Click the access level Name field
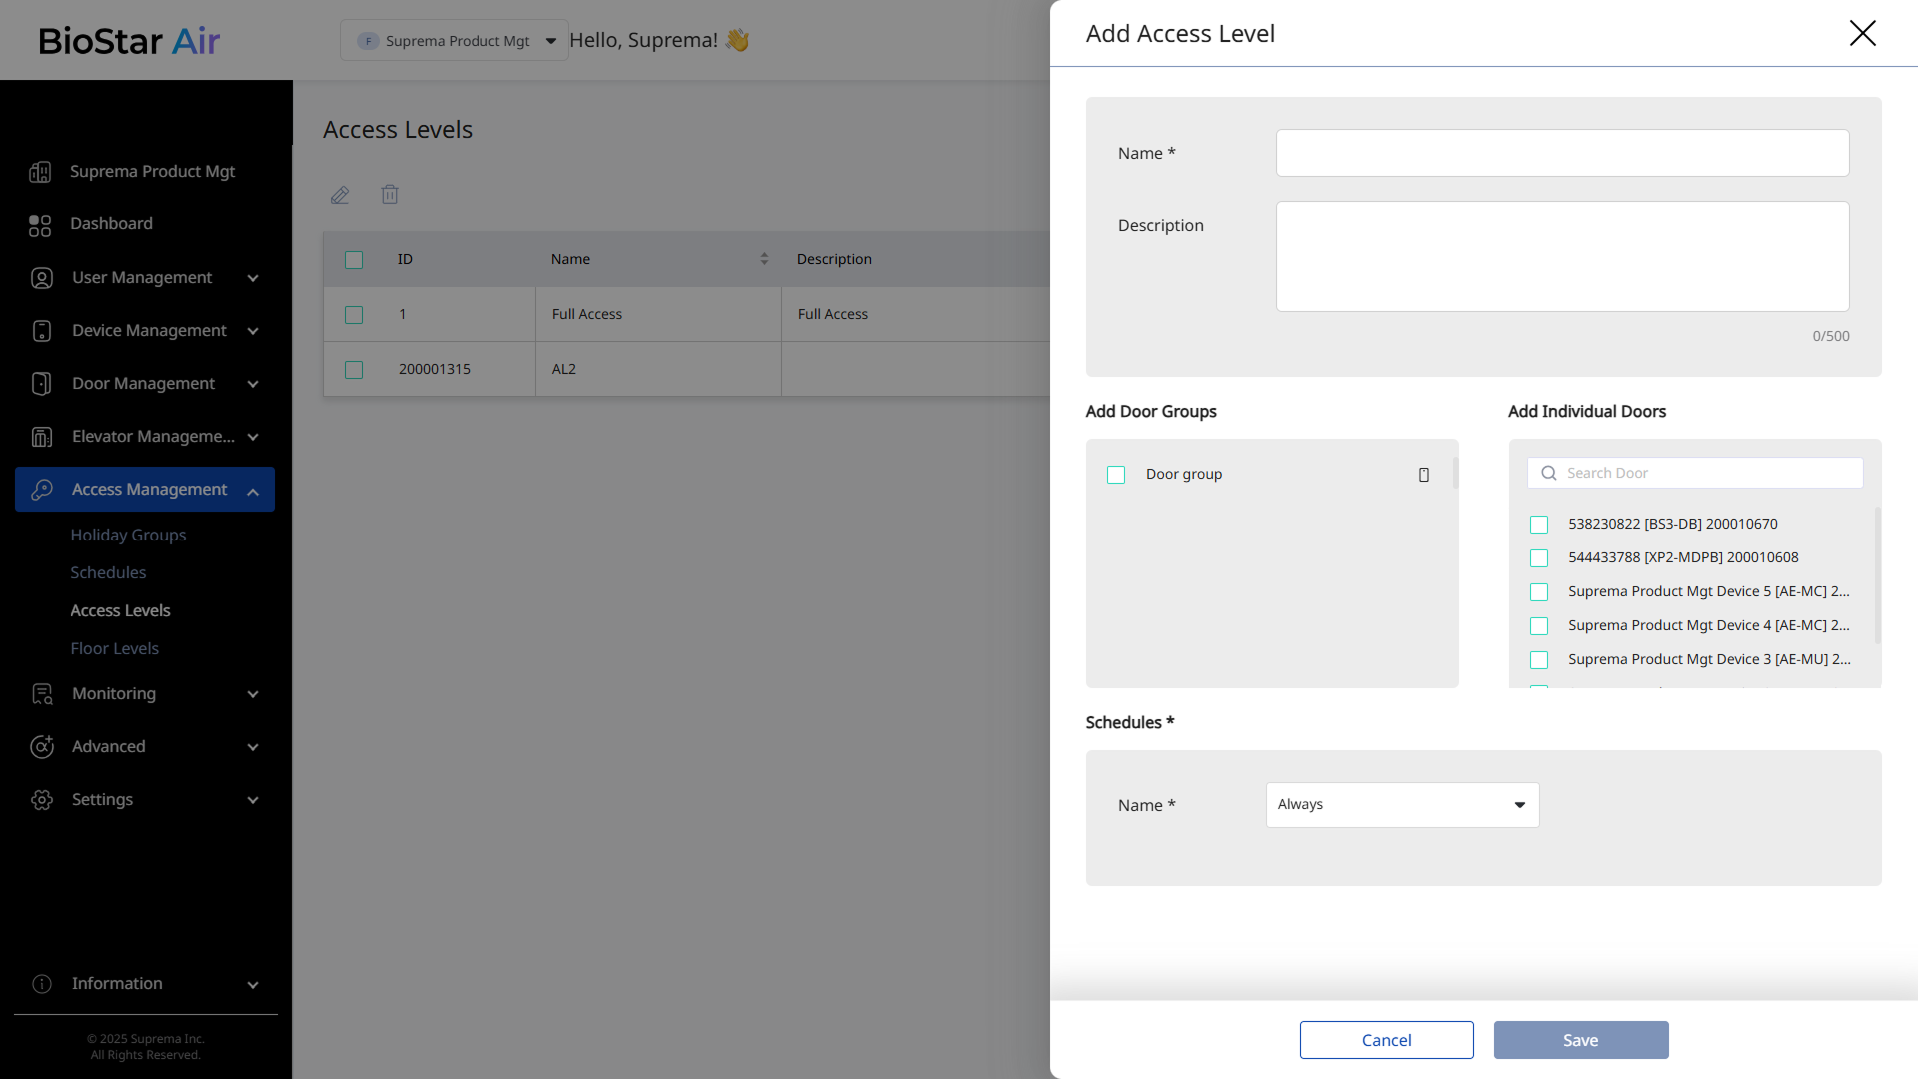1918x1079 pixels. pos(1561,153)
